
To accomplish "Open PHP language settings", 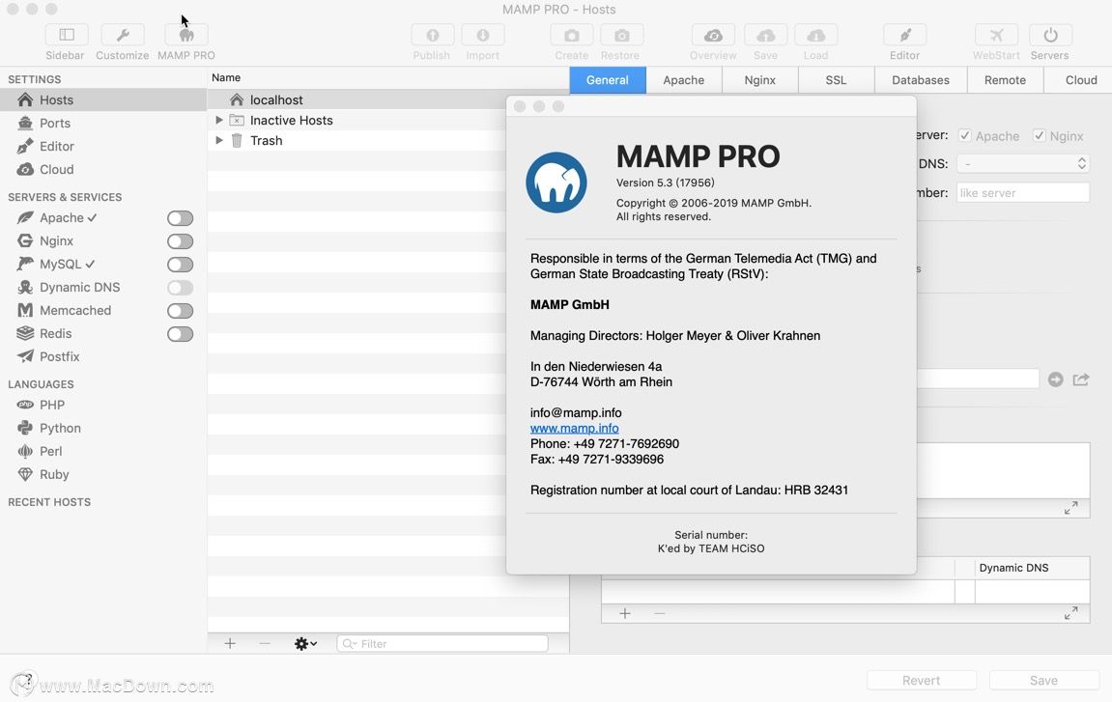I will 52,405.
